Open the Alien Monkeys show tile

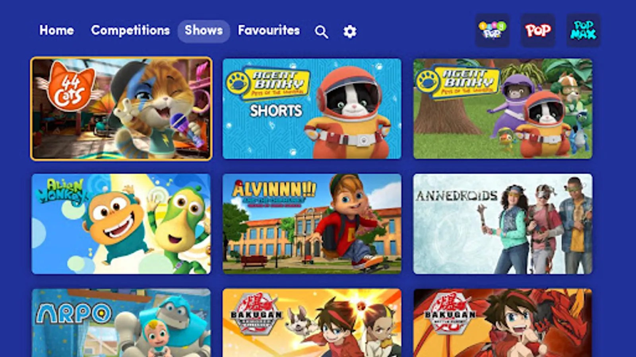121,224
